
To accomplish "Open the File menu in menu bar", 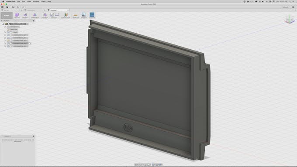I will coord(19,1).
